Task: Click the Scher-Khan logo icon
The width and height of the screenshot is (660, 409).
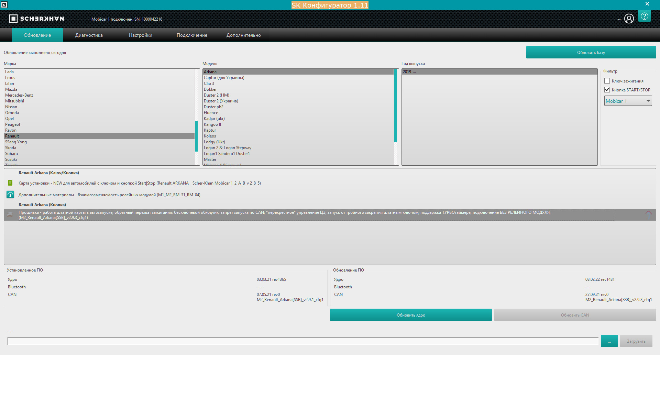Action: (13, 19)
